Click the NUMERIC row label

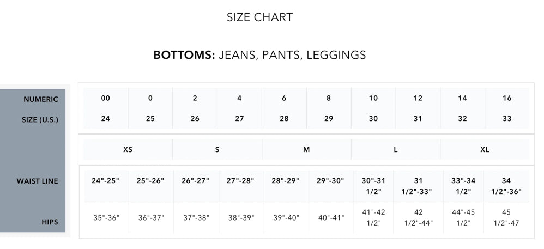(41, 99)
